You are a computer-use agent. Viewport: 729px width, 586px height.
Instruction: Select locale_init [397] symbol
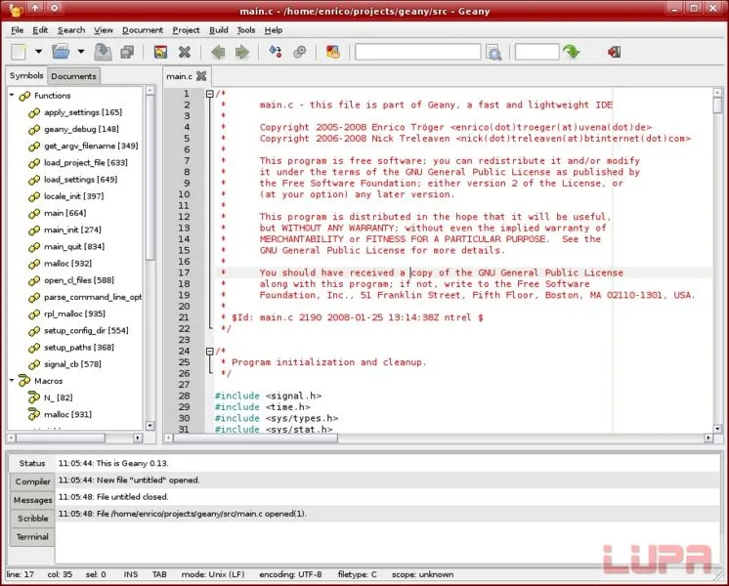pyautogui.click(x=73, y=196)
